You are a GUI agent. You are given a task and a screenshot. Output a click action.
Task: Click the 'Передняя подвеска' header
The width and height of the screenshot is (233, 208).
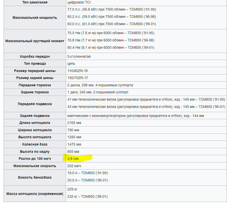pos(35,104)
